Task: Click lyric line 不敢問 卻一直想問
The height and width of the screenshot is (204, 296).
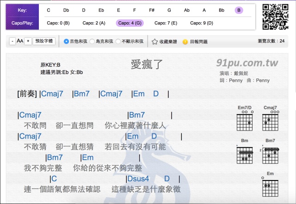Action: 59,126
